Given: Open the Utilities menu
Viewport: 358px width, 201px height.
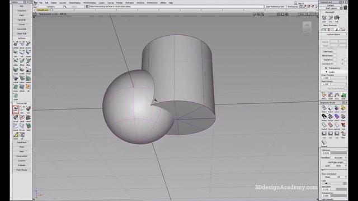Looking at the screenshot, I should 163,3.
